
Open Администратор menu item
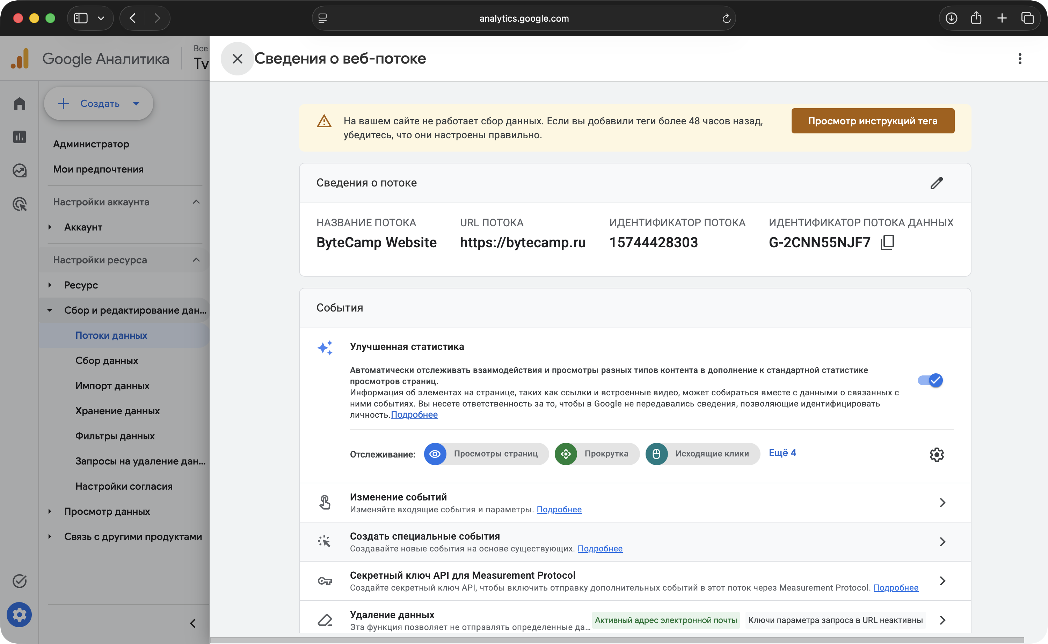coord(91,144)
